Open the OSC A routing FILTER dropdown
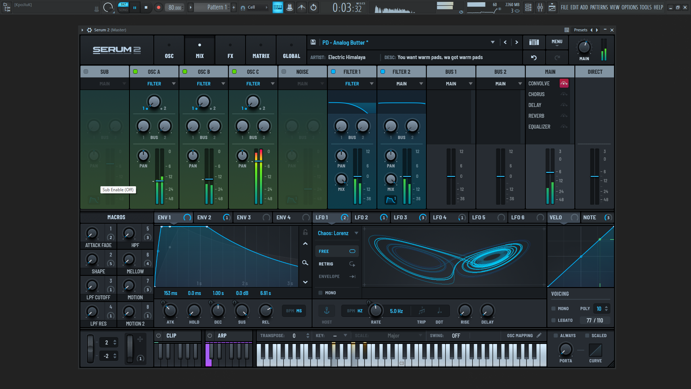The width and height of the screenshot is (691, 389). click(x=154, y=84)
